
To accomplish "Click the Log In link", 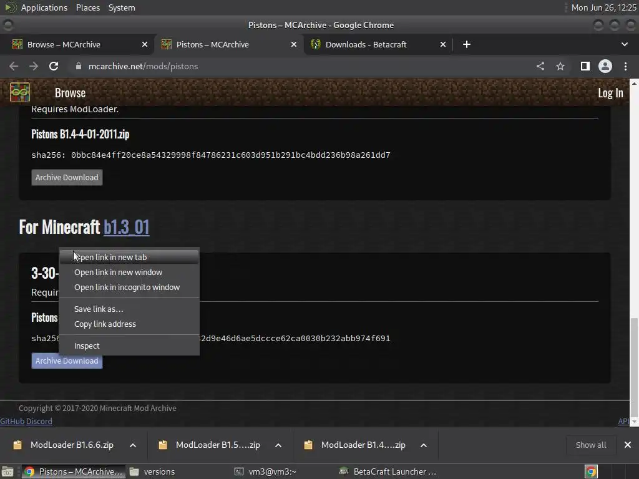I will (x=610, y=93).
